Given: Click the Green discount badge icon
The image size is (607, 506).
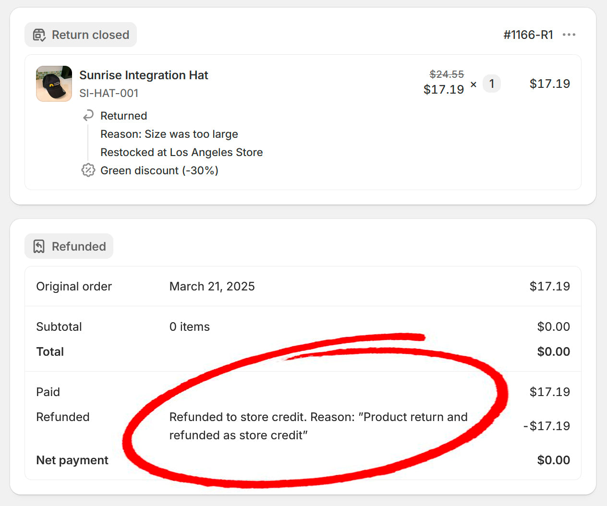Looking at the screenshot, I should [88, 170].
